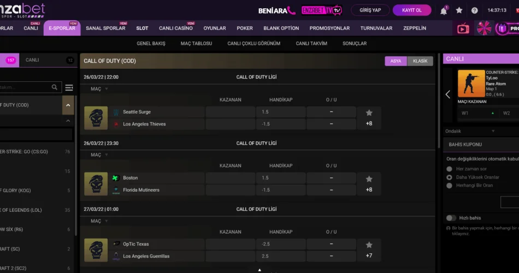Open the PROMOSYONLAR navigation tab

(x=329, y=28)
